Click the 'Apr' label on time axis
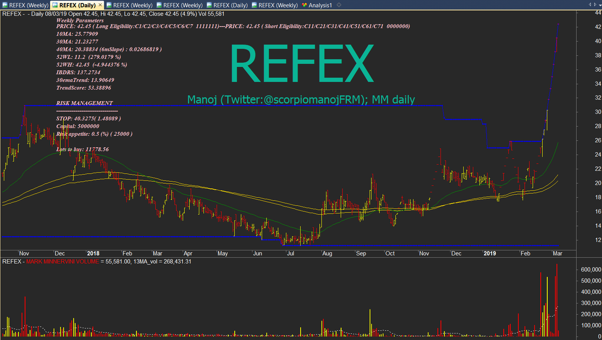602x340 pixels. (x=188, y=254)
